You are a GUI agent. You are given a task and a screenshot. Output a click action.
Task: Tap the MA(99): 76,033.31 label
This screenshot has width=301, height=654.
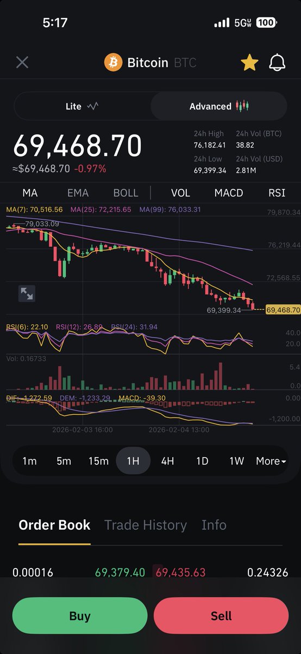pos(170,209)
